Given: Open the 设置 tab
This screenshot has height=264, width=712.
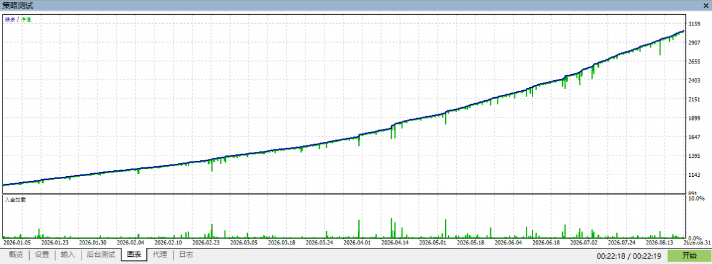Looking at the screenshot, I should click(x=42, y=255).
